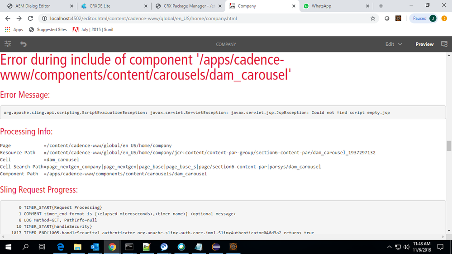The image size is (452, 254).
Task: Click the undo arrow in AEM toolbar
Action: 23,44
